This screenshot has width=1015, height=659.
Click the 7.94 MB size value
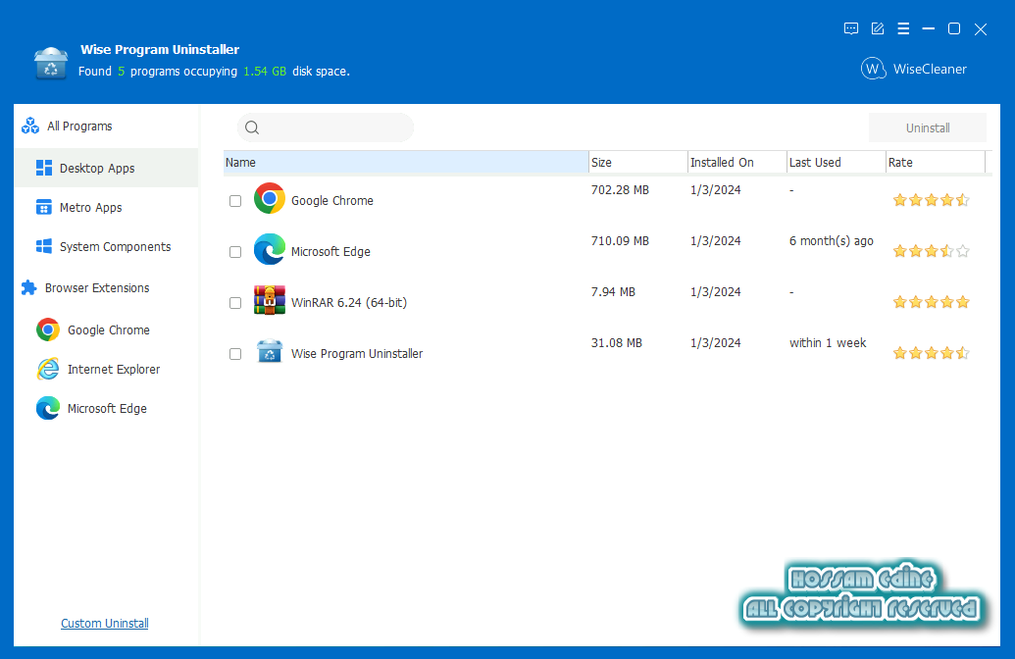[x=613, y=292]
